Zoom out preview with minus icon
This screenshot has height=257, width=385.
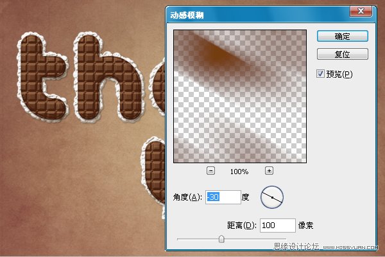point(210,171)
